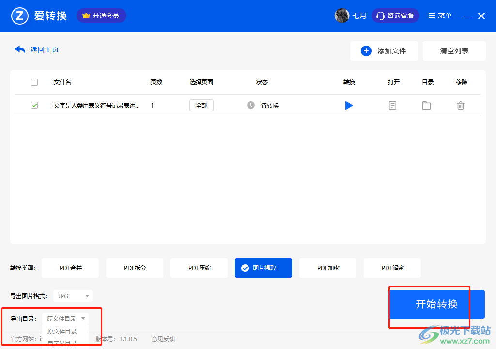This screenshot has height=349, width=496.
Task: Click the back arrow to return home
Action: coord(20,49)
